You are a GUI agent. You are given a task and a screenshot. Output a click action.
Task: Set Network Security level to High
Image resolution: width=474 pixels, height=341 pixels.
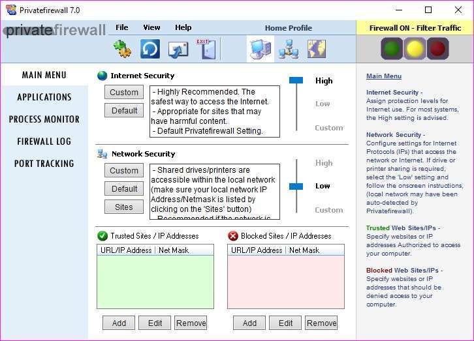tap(324, 163)
